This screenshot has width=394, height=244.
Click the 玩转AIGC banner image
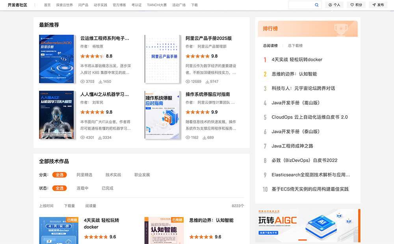(x=308, y=226)
